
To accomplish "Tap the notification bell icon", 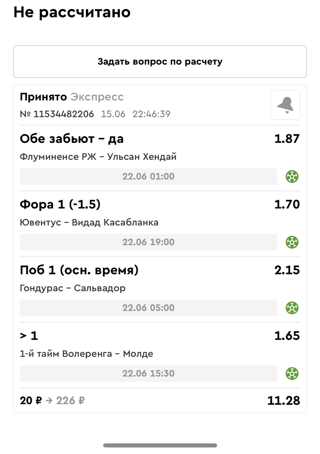I will coord(285,105).
